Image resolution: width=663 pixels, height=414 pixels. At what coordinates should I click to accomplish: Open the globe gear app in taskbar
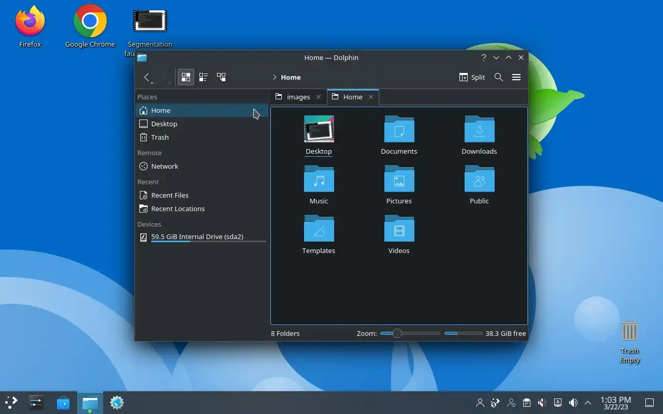(x=117, y=402)
